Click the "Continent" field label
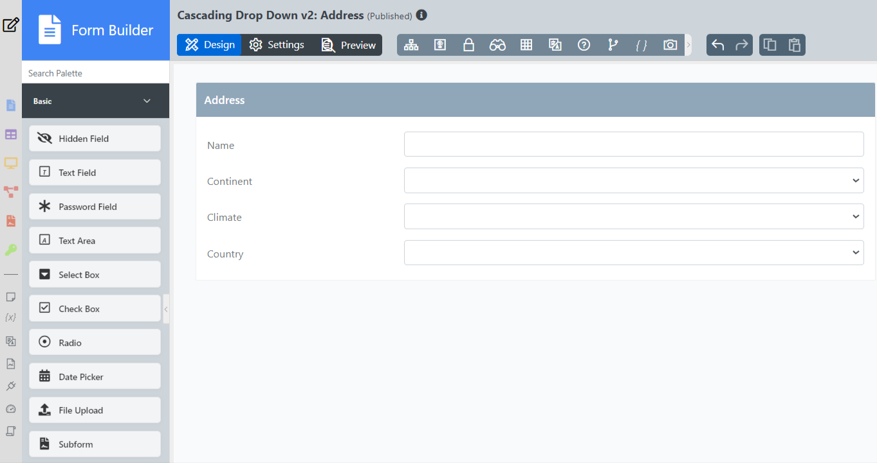Viewport: 877px width, 463px height. pyautogui.click(x=230, y=182)
